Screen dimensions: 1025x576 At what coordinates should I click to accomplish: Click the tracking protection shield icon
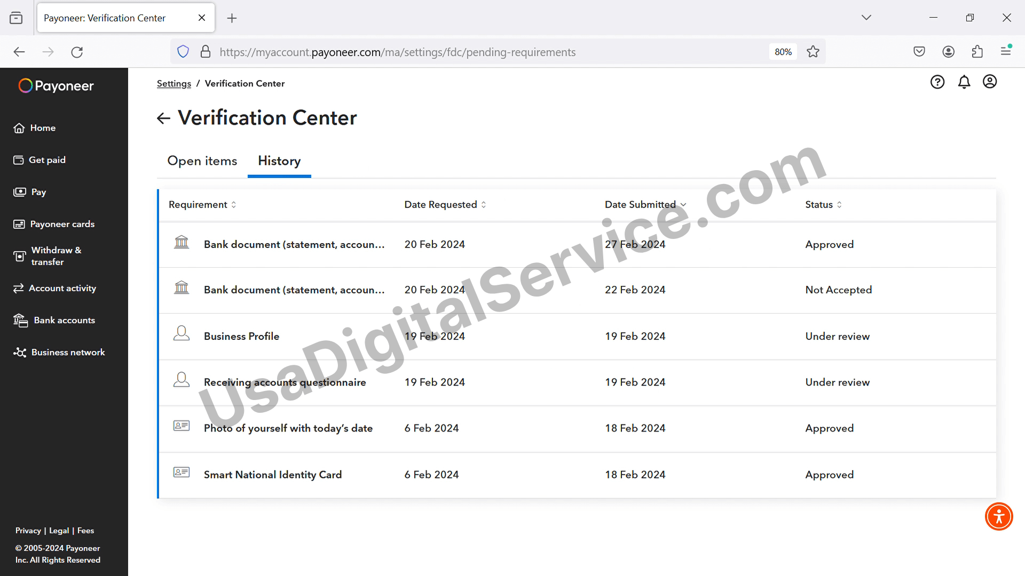coord(183,52)
